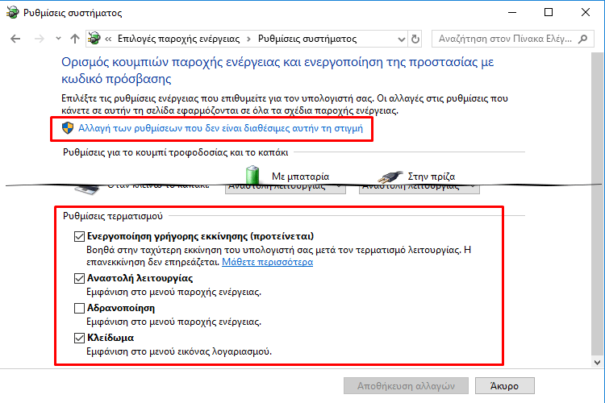605x403 pixels.
Task: Click the page heading 'Ορισμός κουμπιών παροχής ενέργειας'
Action: pyautogui.click(x=277, y=70)
